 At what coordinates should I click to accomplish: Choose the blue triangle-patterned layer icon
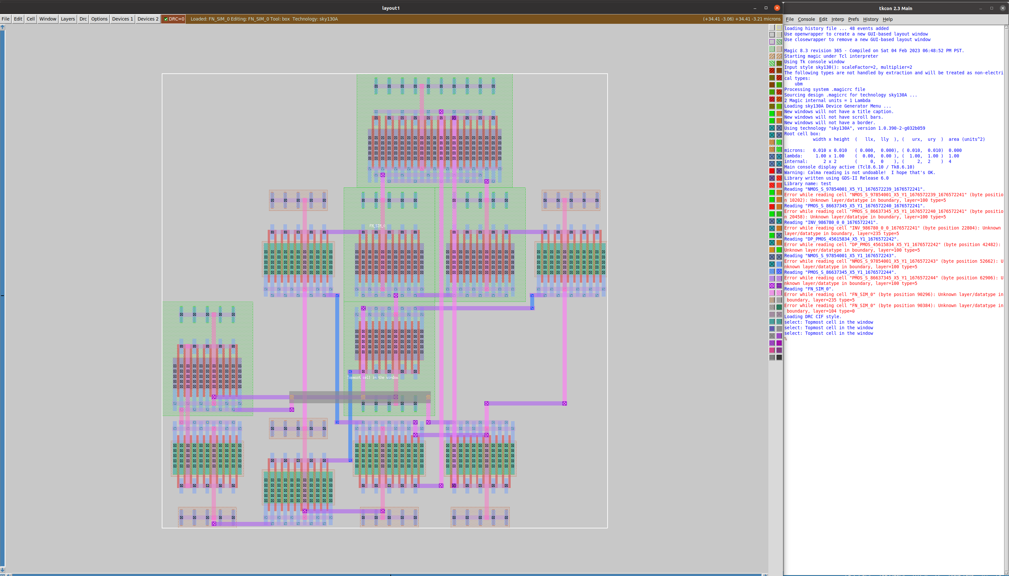[779, 271]
